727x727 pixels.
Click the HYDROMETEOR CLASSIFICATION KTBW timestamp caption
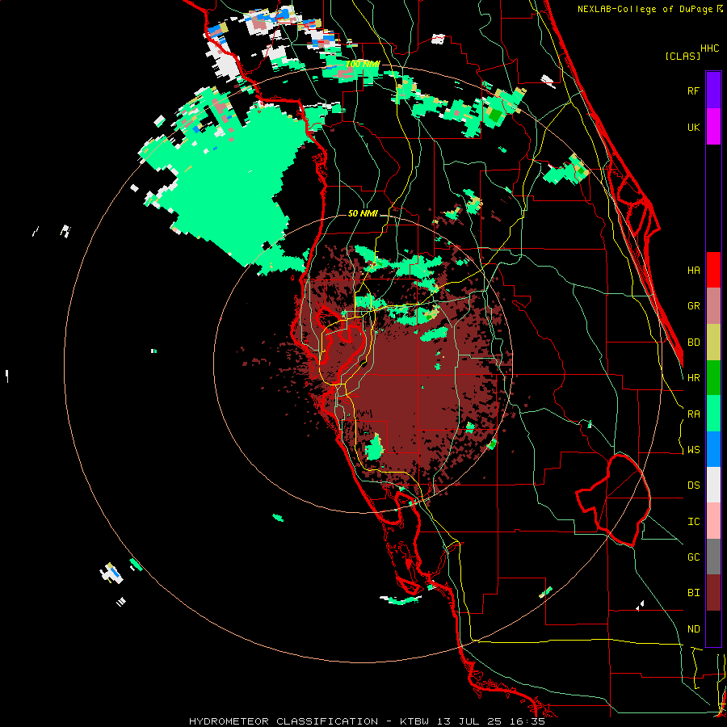367,721
